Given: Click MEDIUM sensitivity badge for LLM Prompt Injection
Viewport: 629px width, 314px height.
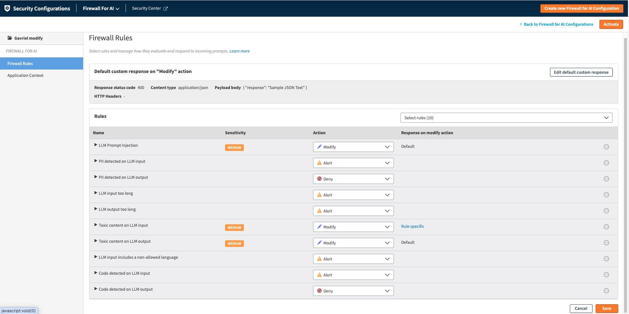Looking at the screenshot, I should pos(234,147).
